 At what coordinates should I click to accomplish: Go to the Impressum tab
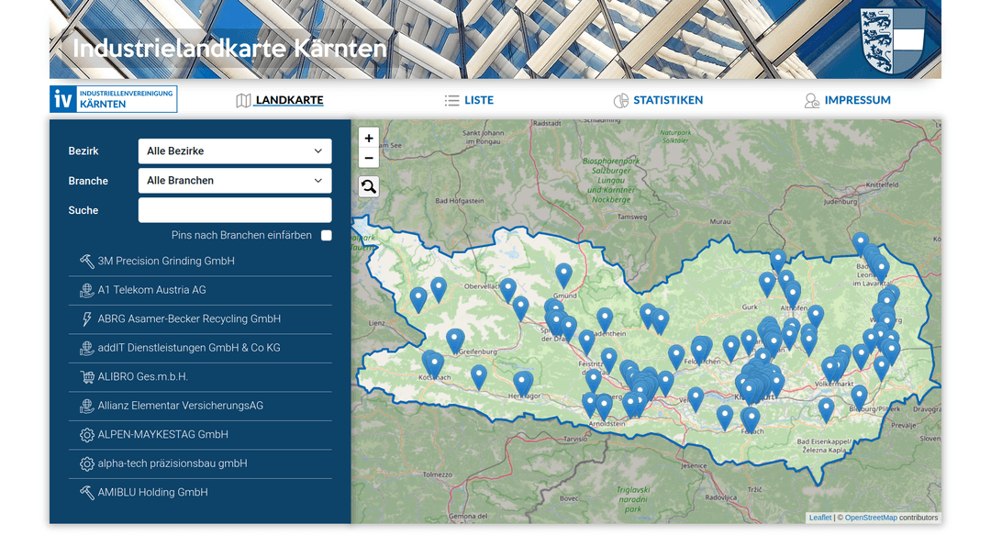(x=857, y=100)
